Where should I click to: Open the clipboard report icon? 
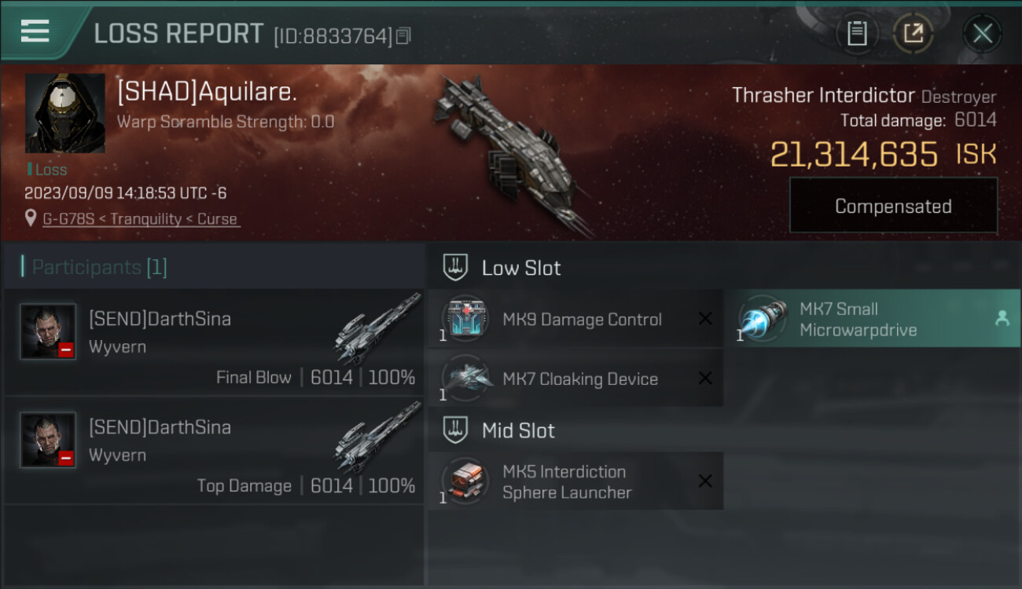click(857, 34)
